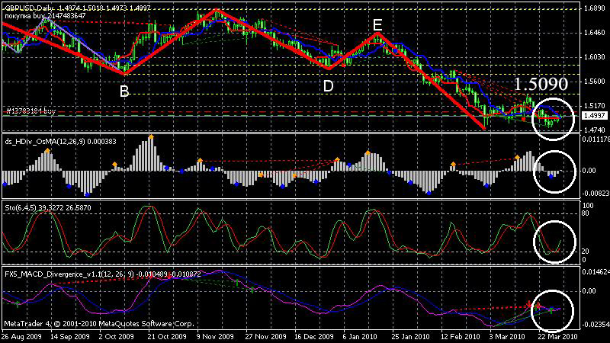Select the ds_HDiv_OsMA(12,26,9) indicator label
The image size is (610, 343).
(61, 142)
